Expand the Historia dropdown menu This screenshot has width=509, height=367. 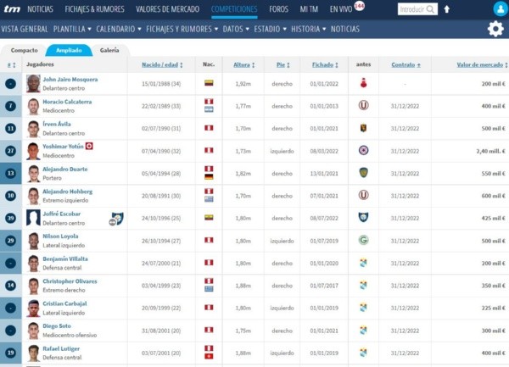tap(309, 29)
